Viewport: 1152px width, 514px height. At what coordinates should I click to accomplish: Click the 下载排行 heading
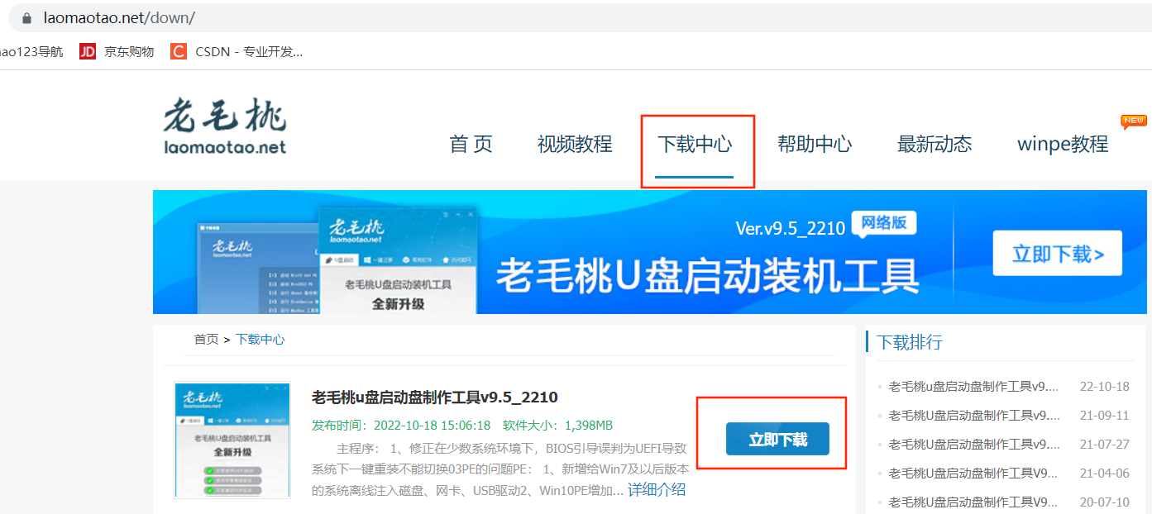pyautogui.click(x=910, y=342)
